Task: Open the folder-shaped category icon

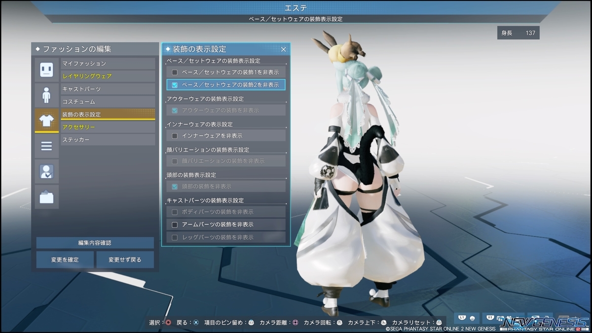Action: (x=46, y=197)
